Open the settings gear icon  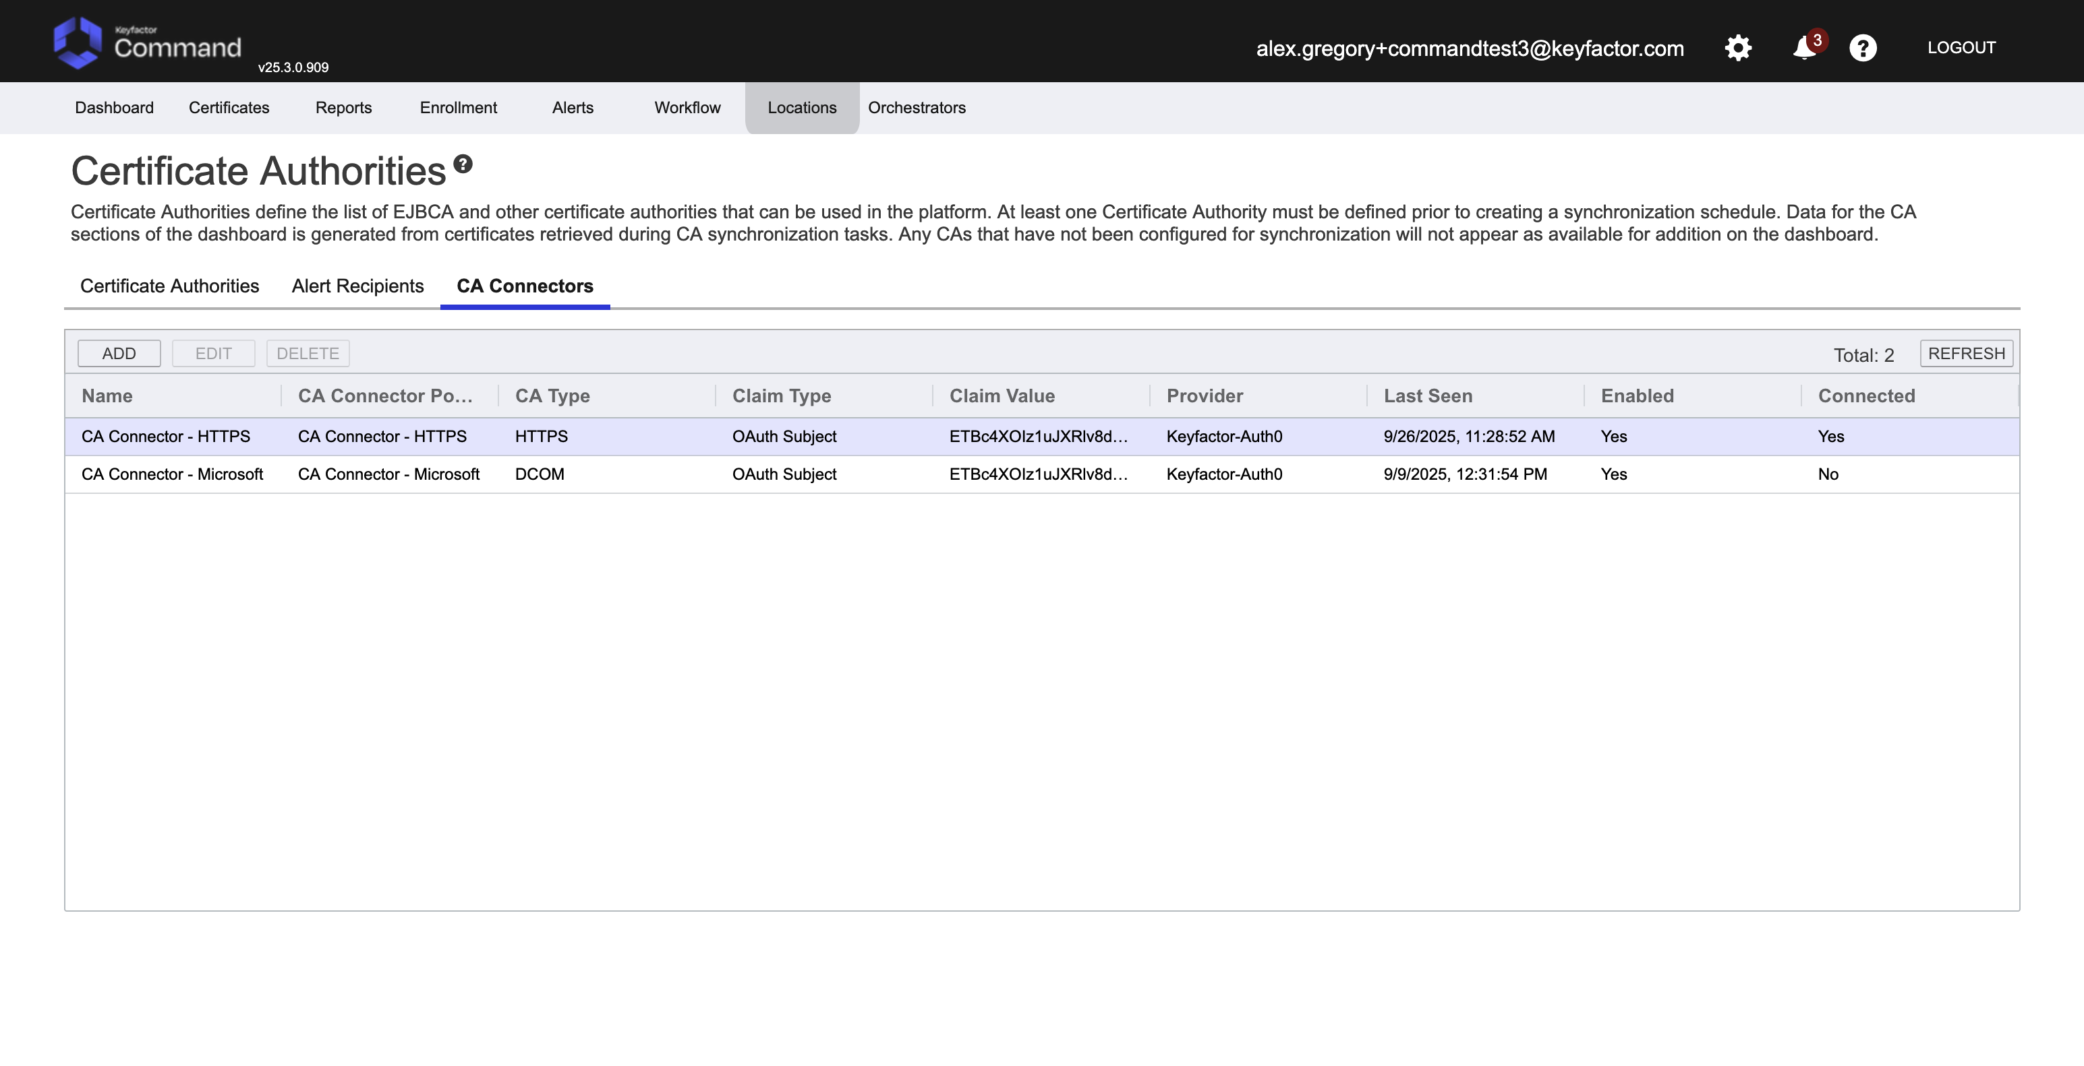click(x=1738, y=48)
